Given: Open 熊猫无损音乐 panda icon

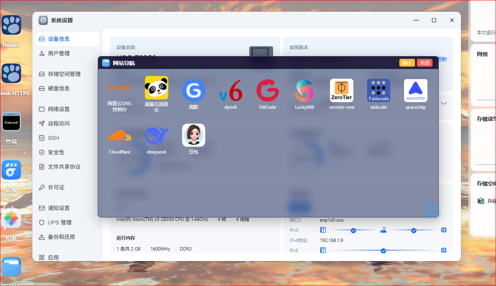Looking at the screenshot, I should (157, 88).
